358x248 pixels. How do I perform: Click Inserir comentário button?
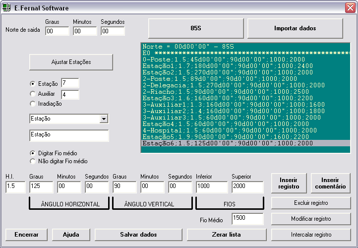pos(331,183)
